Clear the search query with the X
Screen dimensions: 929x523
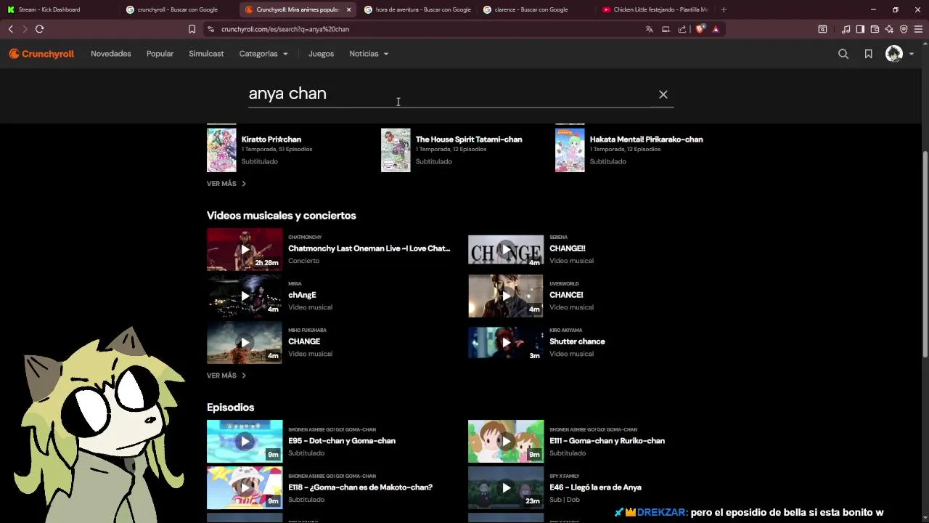[663, 94]
